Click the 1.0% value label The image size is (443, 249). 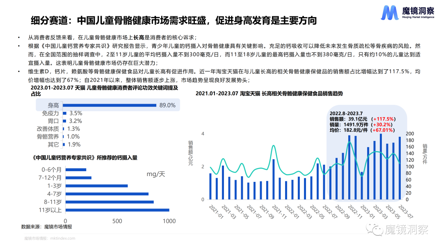coord(73,137)
